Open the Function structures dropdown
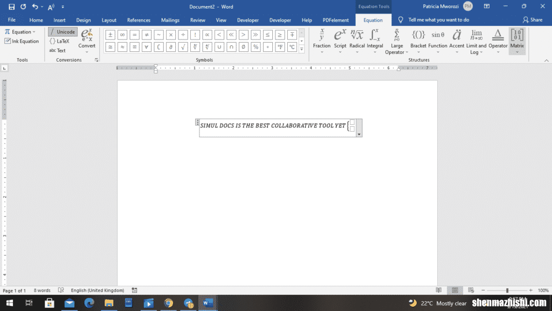The image size is (552, 311). click(x=438, y=41)
